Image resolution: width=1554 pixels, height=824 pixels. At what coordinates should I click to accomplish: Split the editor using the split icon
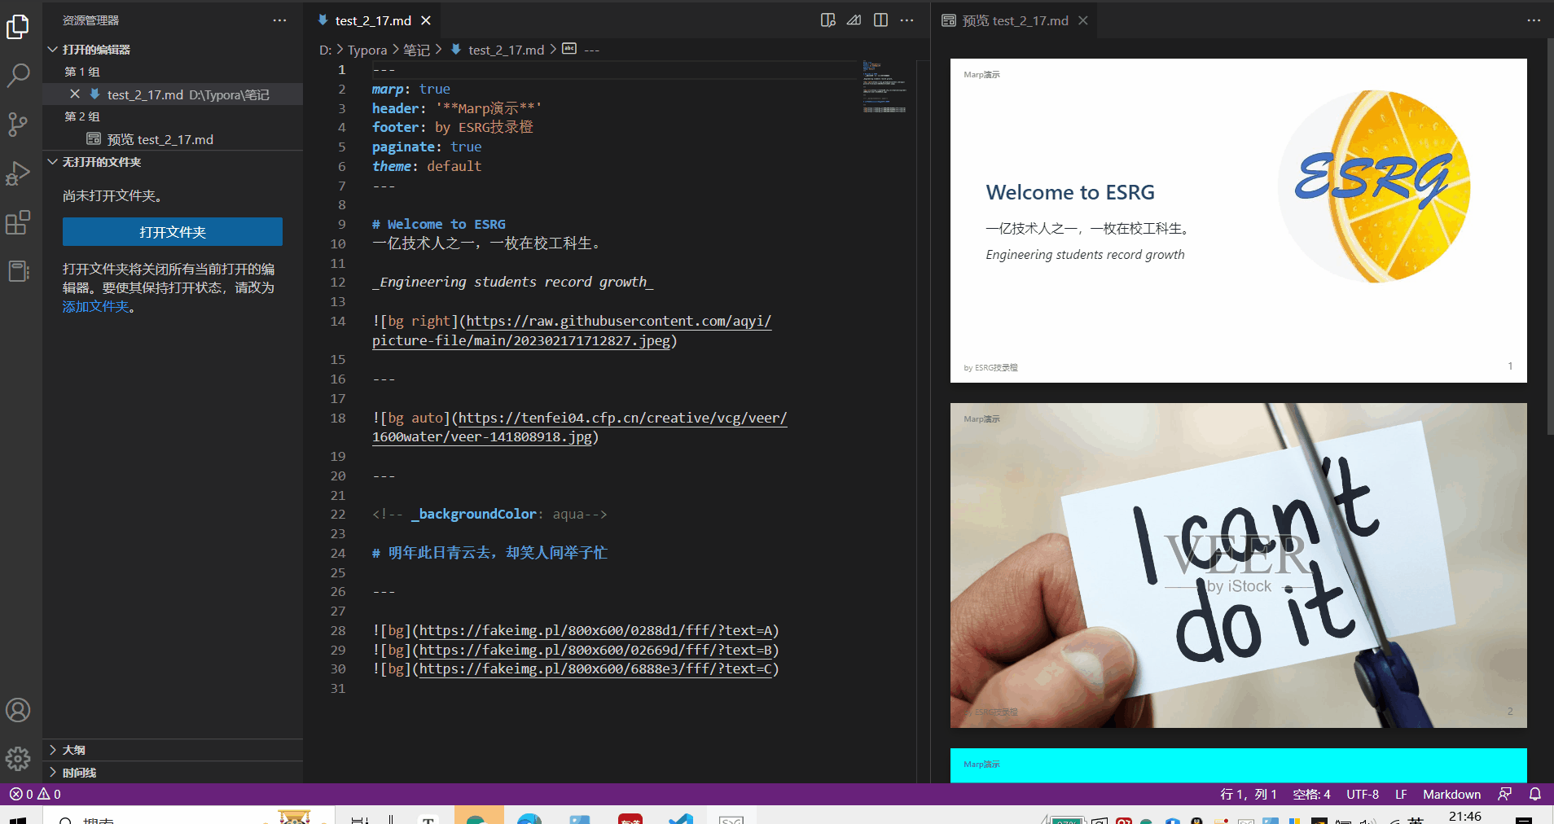tap(880, 20)
